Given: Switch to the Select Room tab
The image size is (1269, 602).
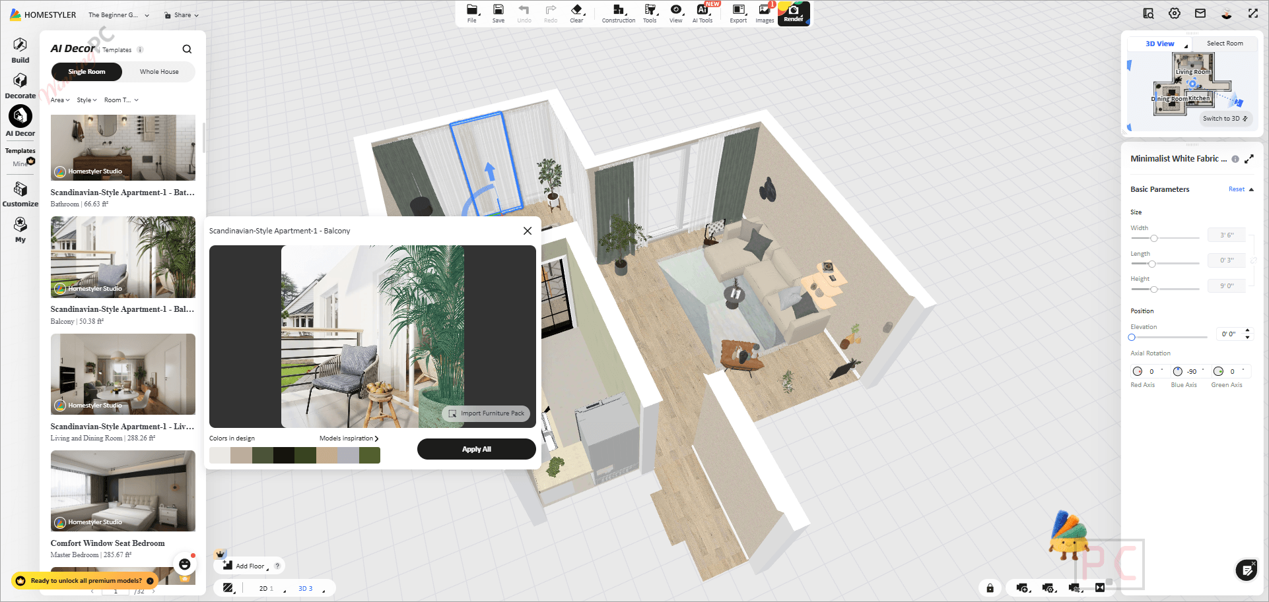Looking at the screenshot, I should [x=1225, y=44].
